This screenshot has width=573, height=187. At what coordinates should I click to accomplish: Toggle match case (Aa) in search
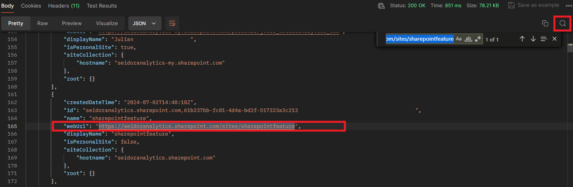coord(459,39)
